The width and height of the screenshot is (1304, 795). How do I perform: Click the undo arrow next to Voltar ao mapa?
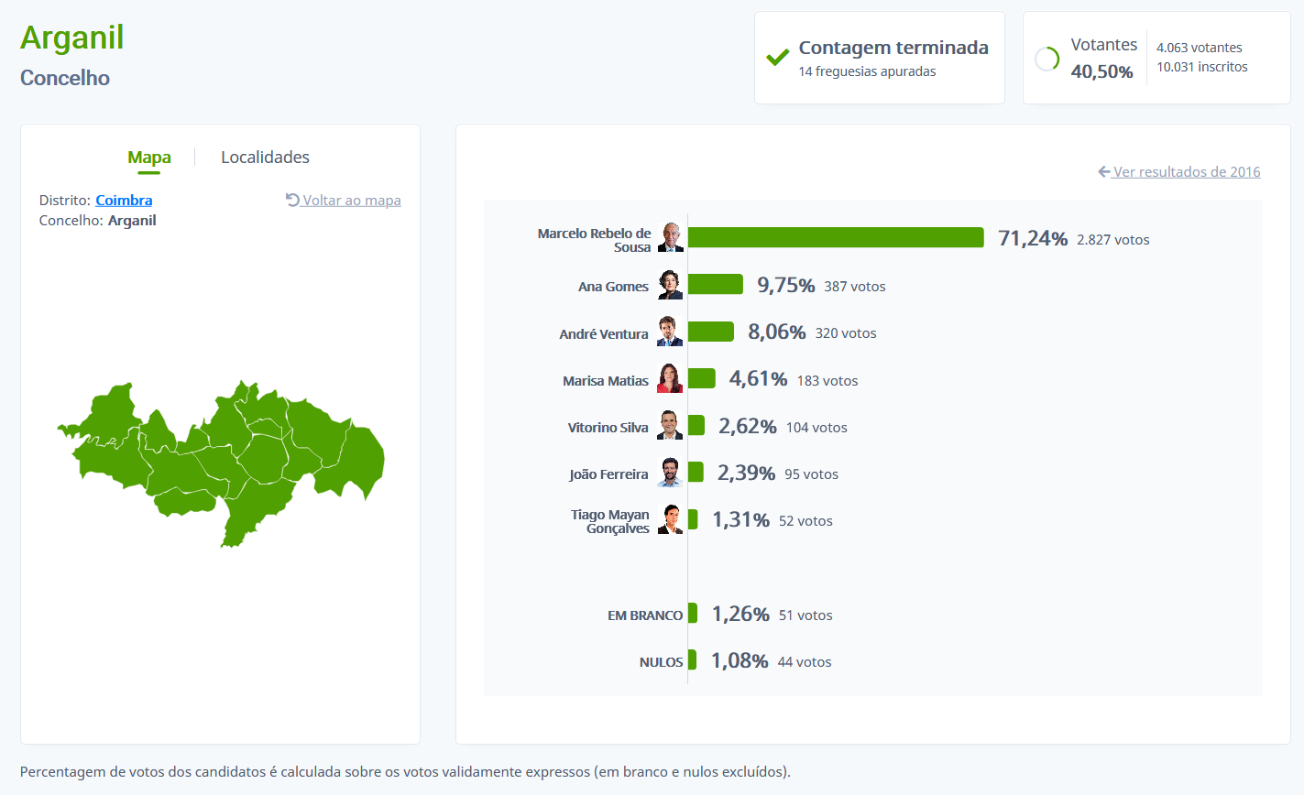point(292,200)
